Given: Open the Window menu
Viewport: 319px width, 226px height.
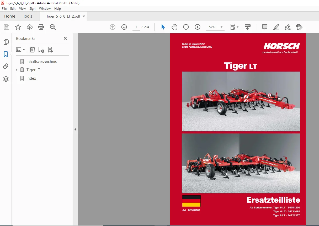Looking at the screenshot, I should [45, 9].
